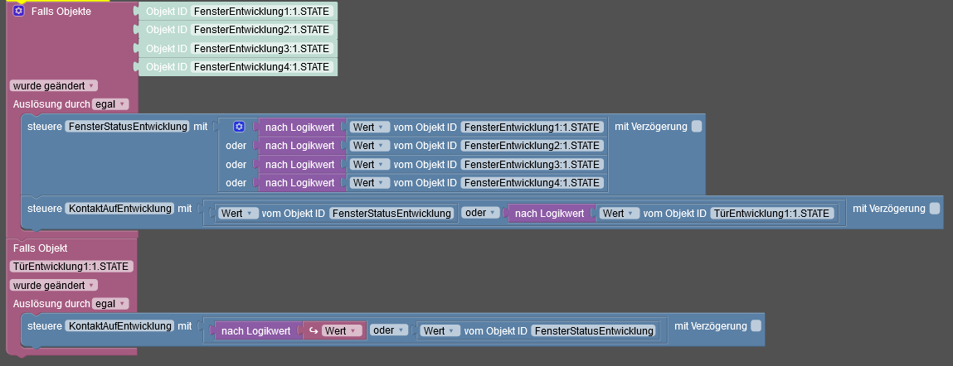
Task: Enable "mit Verzögerung" for the FensterStatusEntwicklung control block
Action: click(x=697, y=126)
